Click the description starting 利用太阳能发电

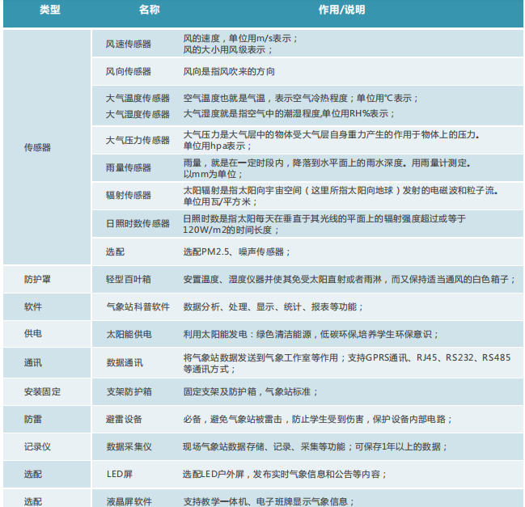tap(311, 334)
